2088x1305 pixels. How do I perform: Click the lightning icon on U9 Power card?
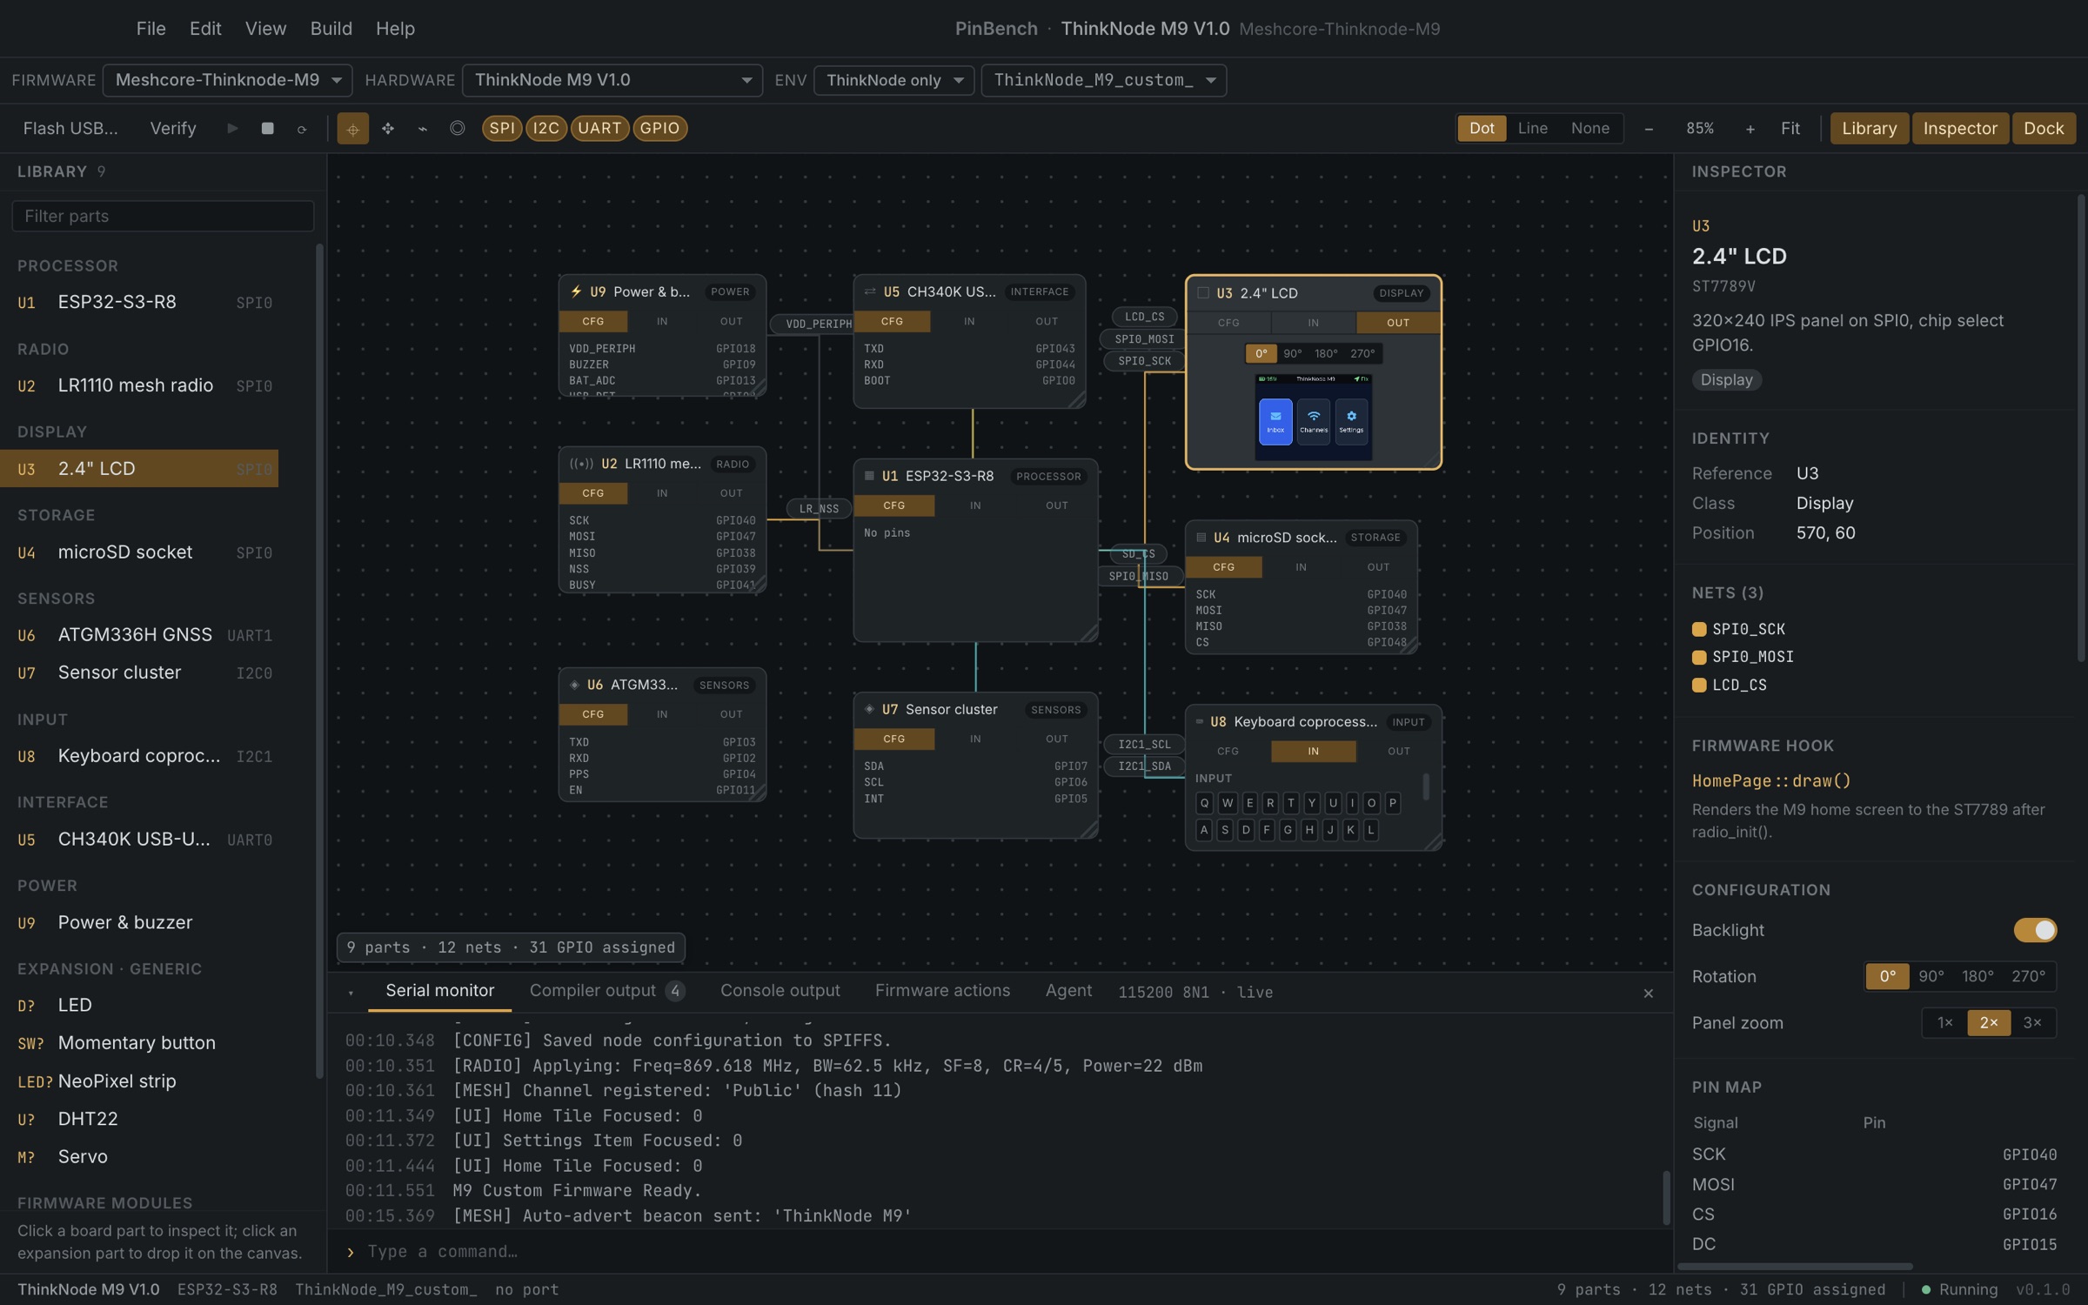tap(576, 291)
